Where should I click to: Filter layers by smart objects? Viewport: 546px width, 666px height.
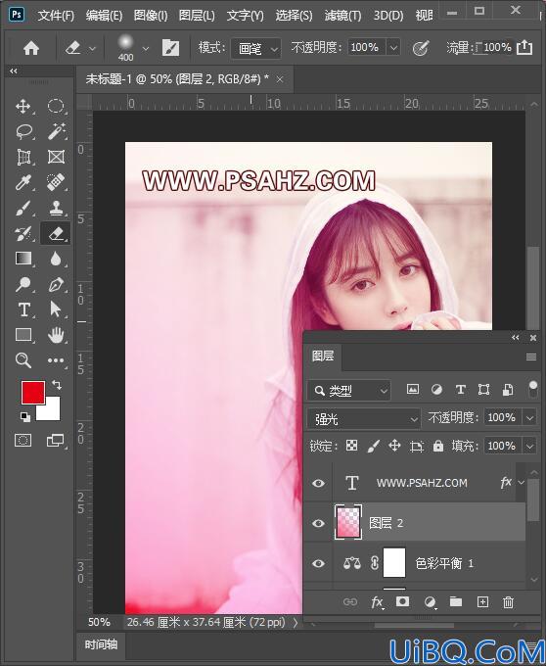click(508, 390)
